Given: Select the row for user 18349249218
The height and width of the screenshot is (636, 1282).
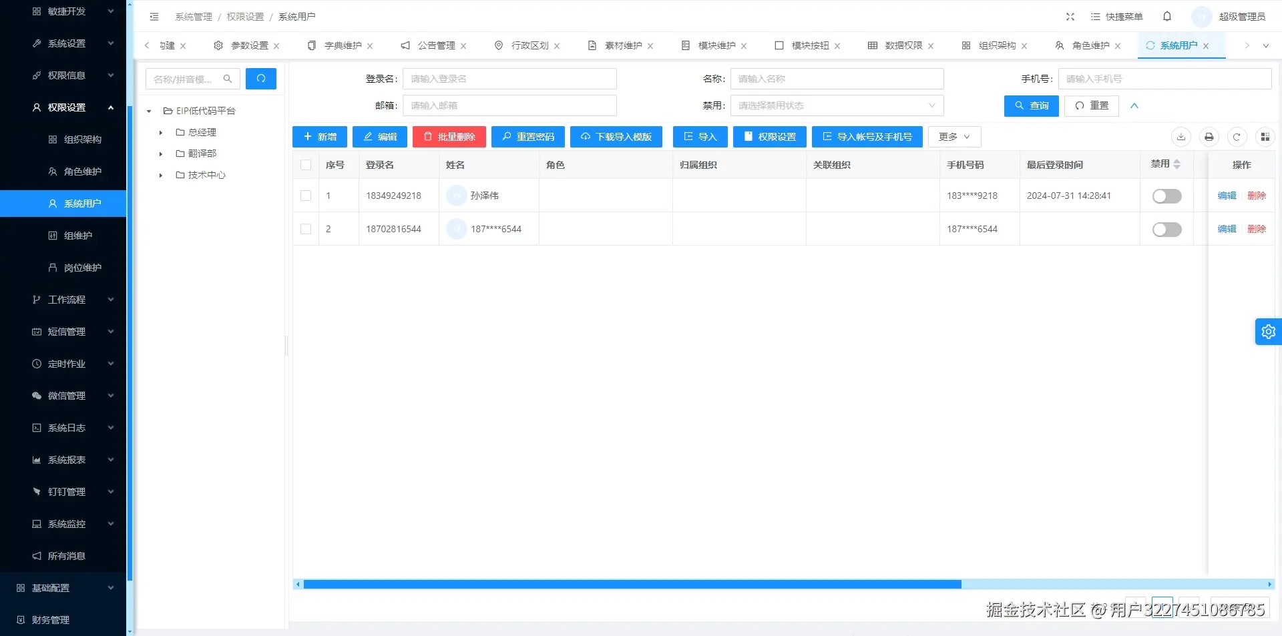Looking at the screenshot, I should pyautogui.click(x=306, y=196).
